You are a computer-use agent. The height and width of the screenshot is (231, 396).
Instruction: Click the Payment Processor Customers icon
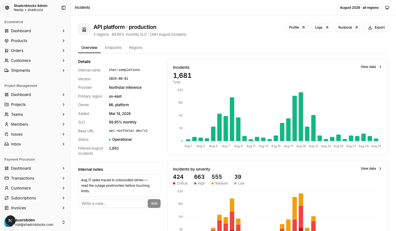7,188
